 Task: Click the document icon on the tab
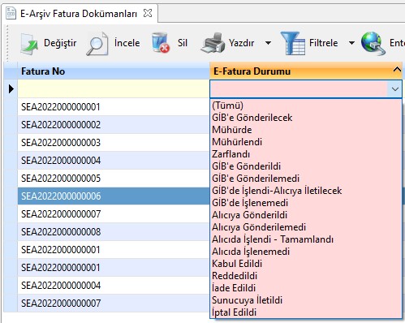(x=11, y=14)
